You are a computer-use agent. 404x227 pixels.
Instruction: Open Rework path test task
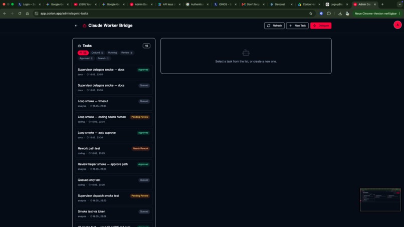114,151
